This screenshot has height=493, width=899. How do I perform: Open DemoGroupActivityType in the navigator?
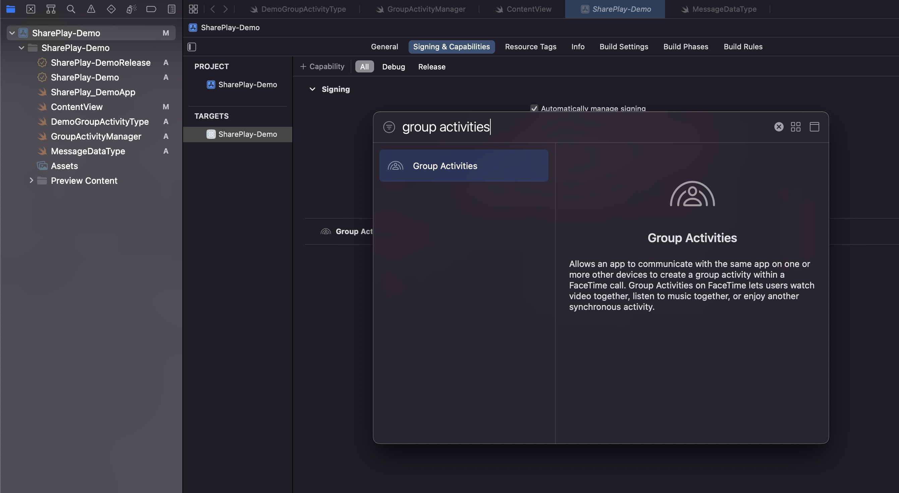tap(100, 121)
